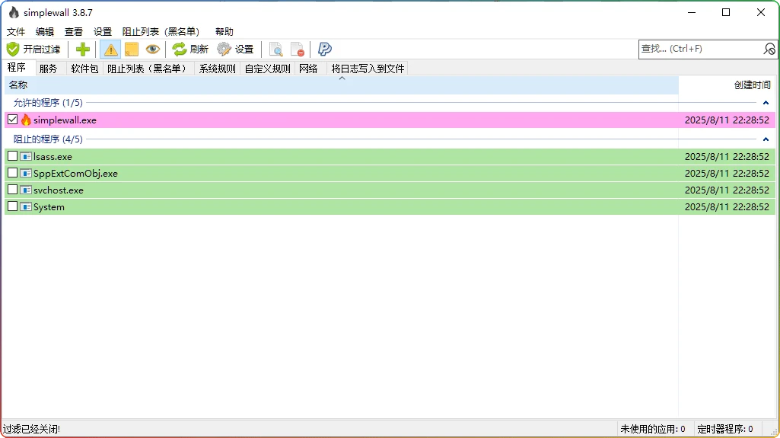Viewport: 780px width, 438px height.
Task: Select the lsass.exe row name
Action: click(53, 156)
